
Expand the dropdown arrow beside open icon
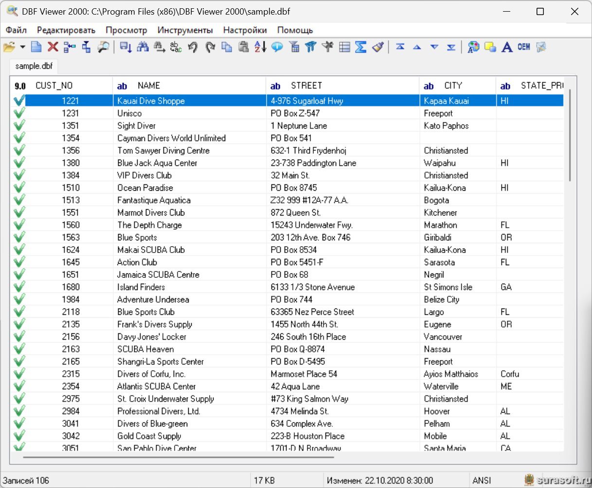(x=22, y=47)
